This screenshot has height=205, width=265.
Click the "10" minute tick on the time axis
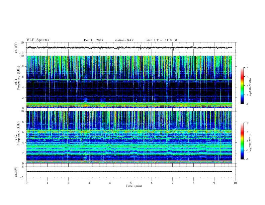click(x=235, y=183)
